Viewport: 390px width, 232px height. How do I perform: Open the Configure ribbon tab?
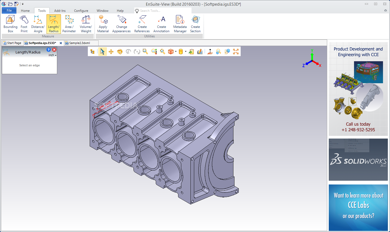pos(81,11)
